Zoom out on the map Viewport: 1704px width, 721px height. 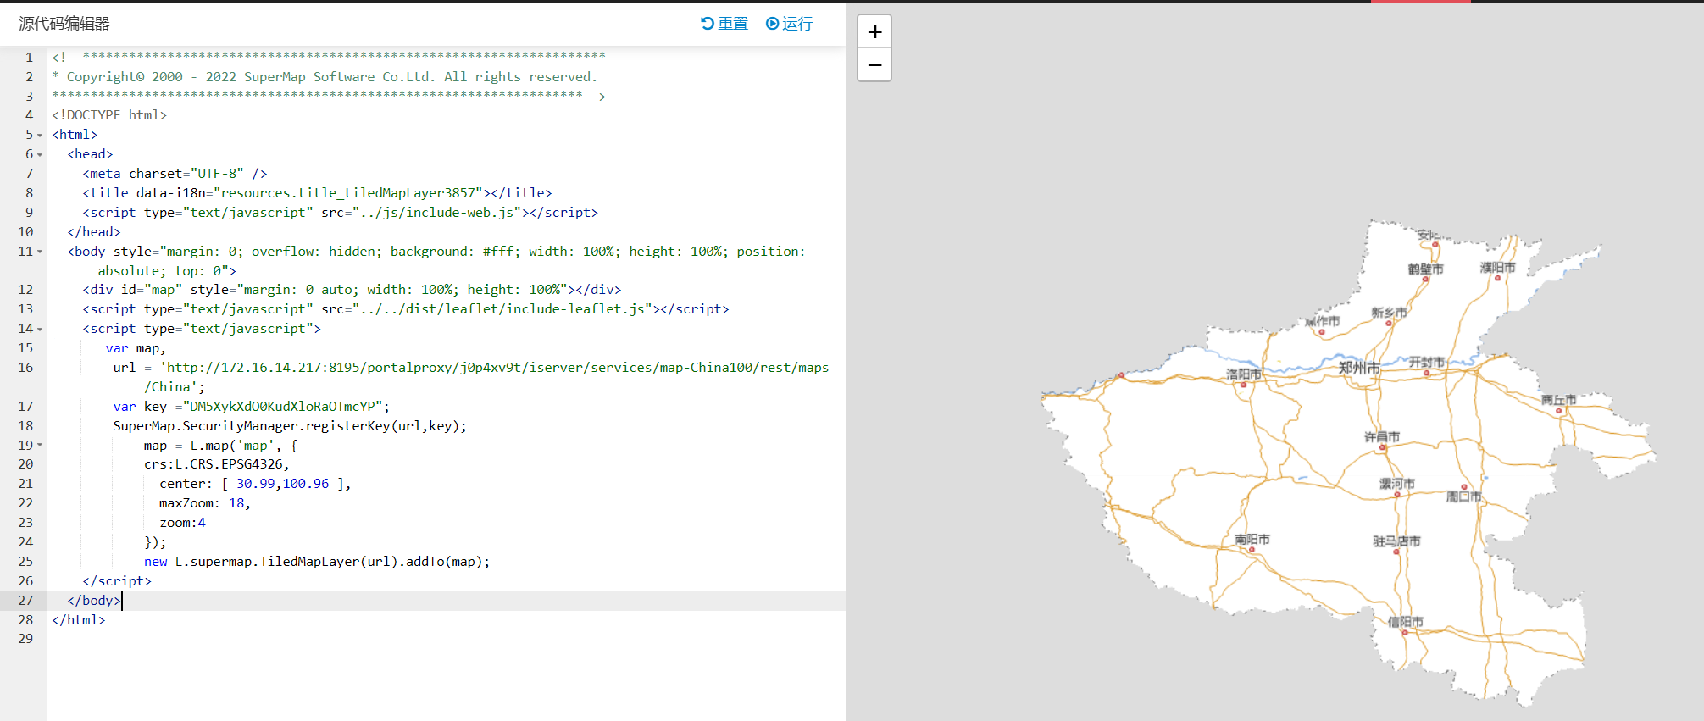tap(874, 65)
